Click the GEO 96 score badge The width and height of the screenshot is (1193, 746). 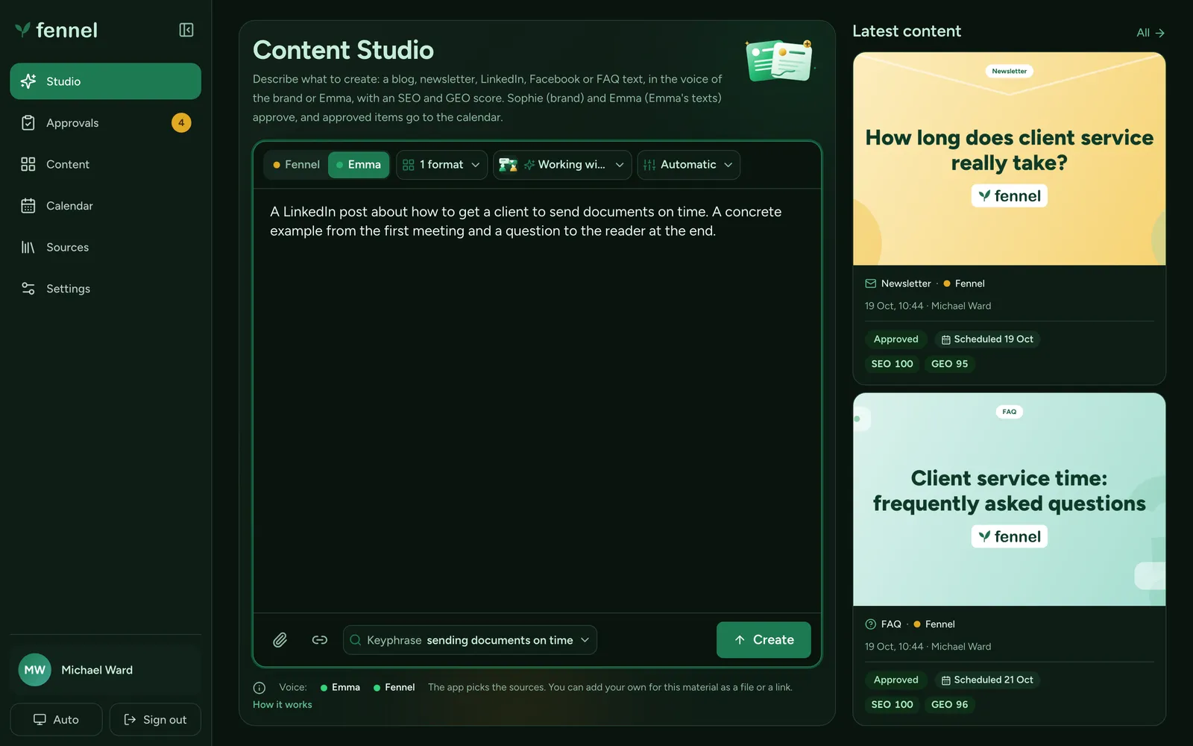[x=949, y=705]
